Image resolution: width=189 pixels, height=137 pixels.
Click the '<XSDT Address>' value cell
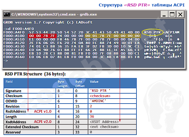tap(112, 122)
